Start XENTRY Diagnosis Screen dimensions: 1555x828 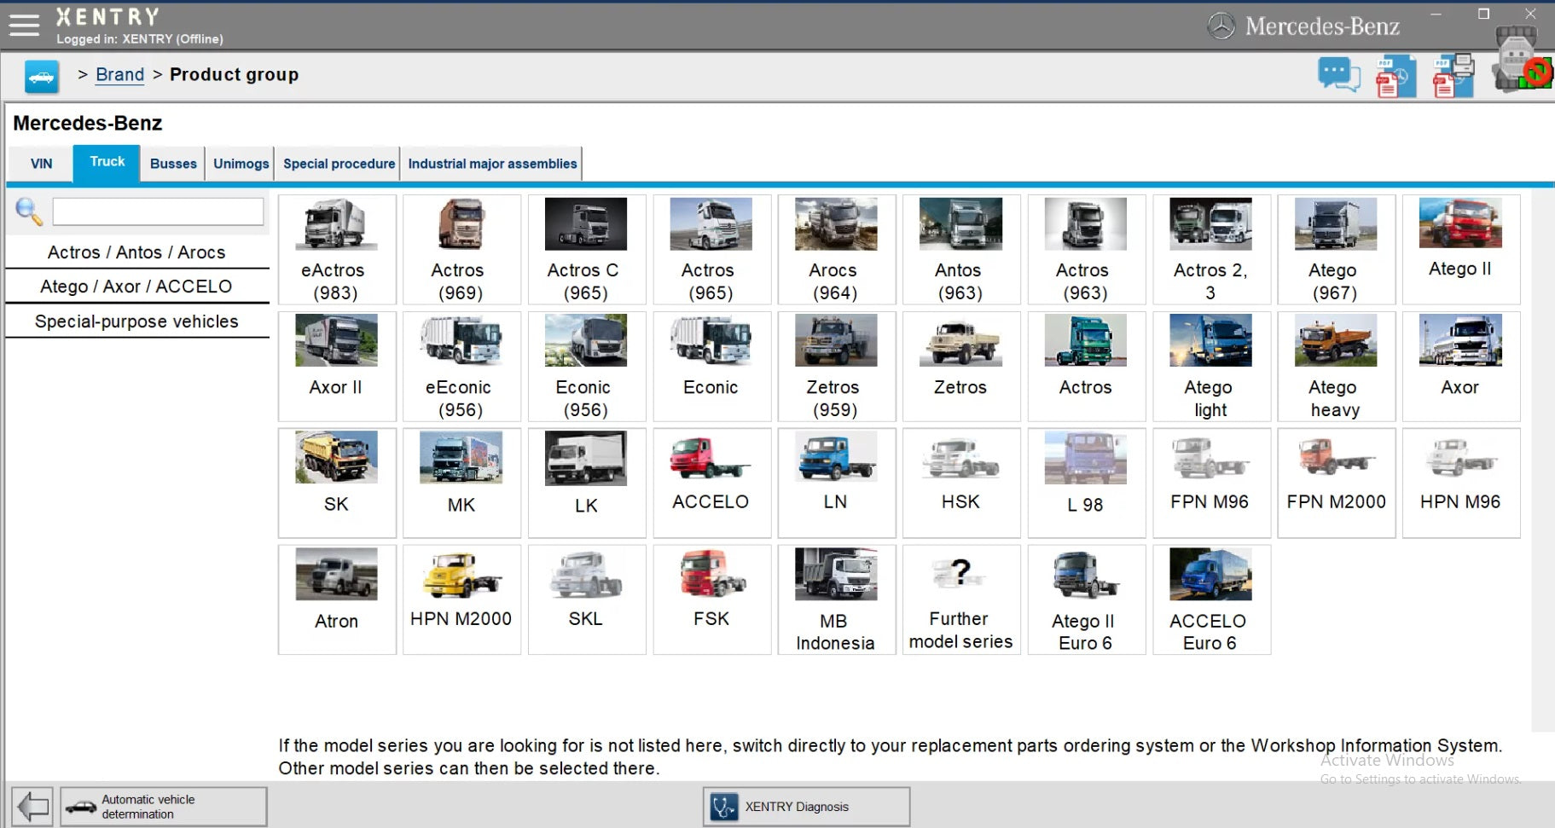tap(806, 807)
